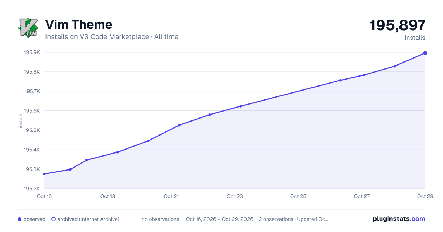This screenshot has width=443, height=232.
Task: Click the 195.5K y-axis label
Action: (32, 130)
